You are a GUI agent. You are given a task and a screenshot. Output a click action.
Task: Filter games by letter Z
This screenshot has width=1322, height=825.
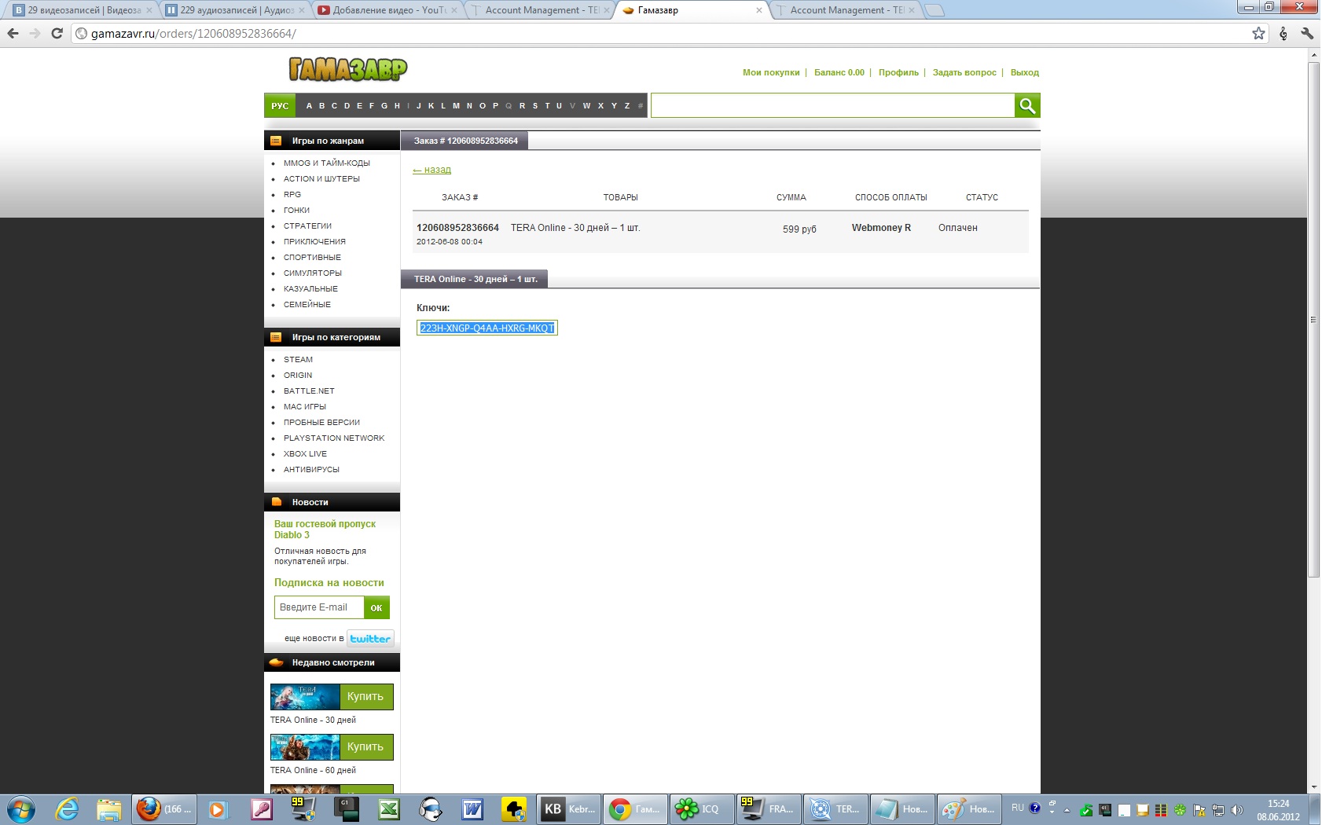[627, 106]
